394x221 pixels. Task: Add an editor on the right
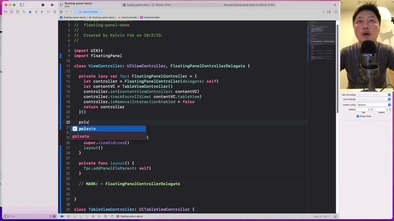tap(336, 12)
